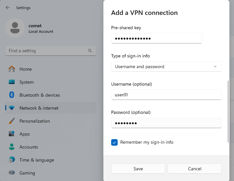Click the Pre-shared key field
Viewport: 234px width, 181px height.
coord(157,38)
